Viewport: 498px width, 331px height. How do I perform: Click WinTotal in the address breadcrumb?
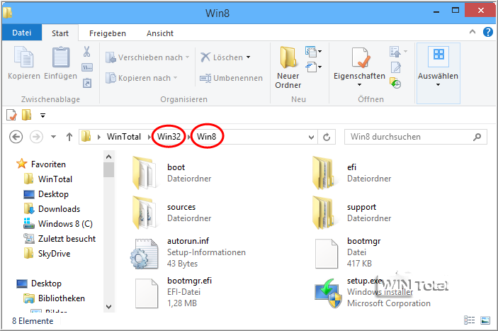124,137
